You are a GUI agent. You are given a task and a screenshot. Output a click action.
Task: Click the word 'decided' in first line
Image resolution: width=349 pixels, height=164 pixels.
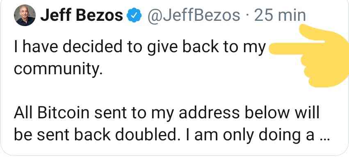tap(93, 47)
